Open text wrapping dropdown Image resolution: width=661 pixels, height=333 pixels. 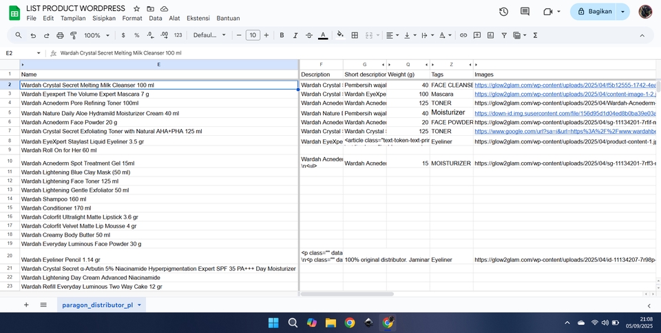click(x=428, y=35)
